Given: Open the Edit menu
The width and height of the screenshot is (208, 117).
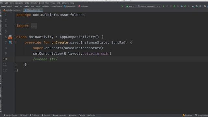Looking at the screenshot, I should pos(6,3).
